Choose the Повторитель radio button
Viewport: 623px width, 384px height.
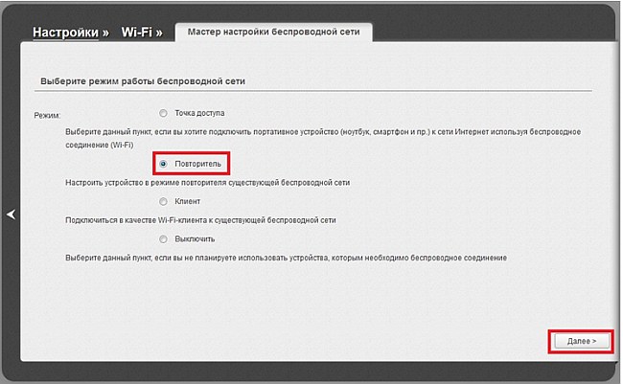point(164,165)
